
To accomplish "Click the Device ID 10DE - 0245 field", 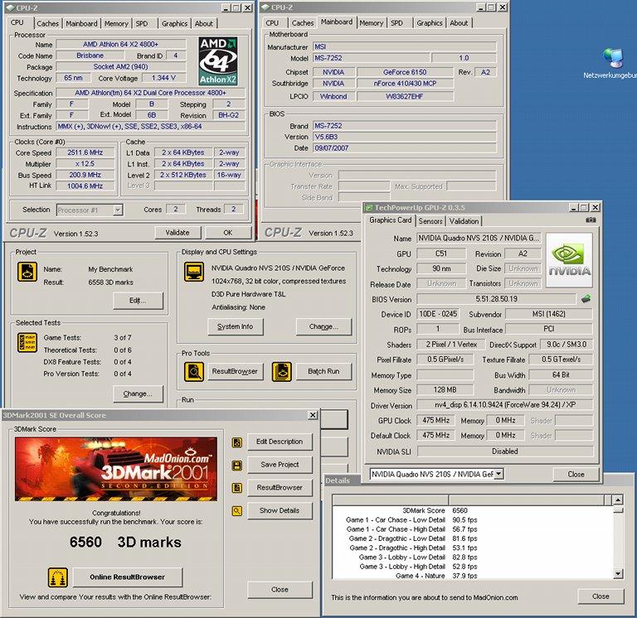I will pos(438,314).
